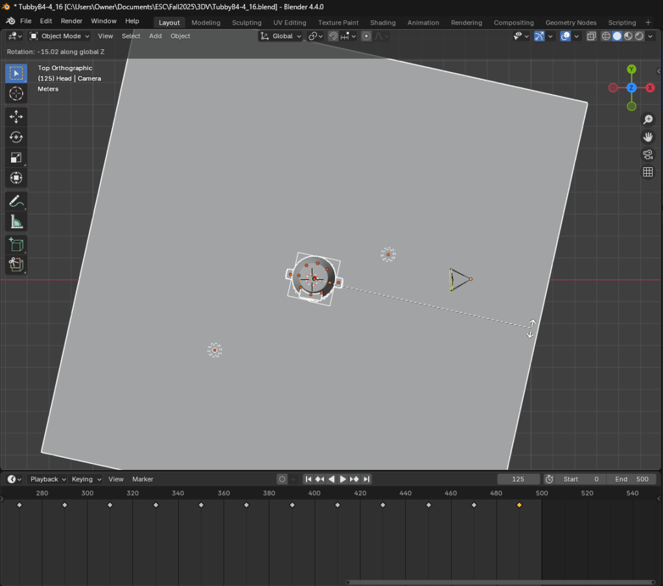The width and height of the screenshot is (663, 586).
Task: Open the Playback dropdown in timeline
Action: coord(48,479)
